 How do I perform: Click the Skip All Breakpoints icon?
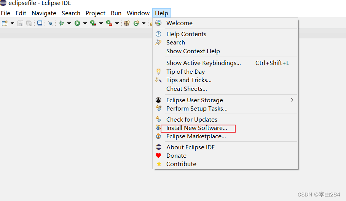[51, 23]
